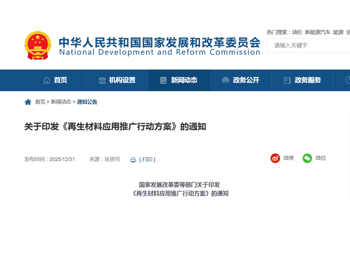Click the house icon beside 首页 in navbar
This screenshot has width=350, height=255.
[x=47, y=80]
